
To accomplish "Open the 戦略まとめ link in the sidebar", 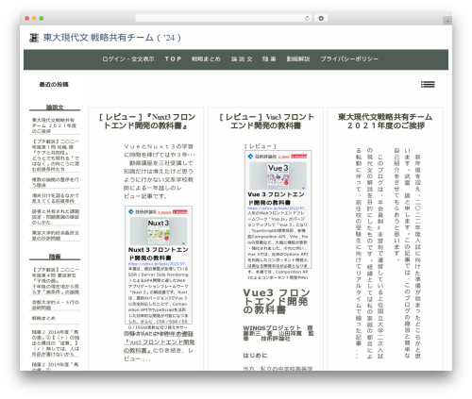I will pyautogui.click(x=43, y=318).
